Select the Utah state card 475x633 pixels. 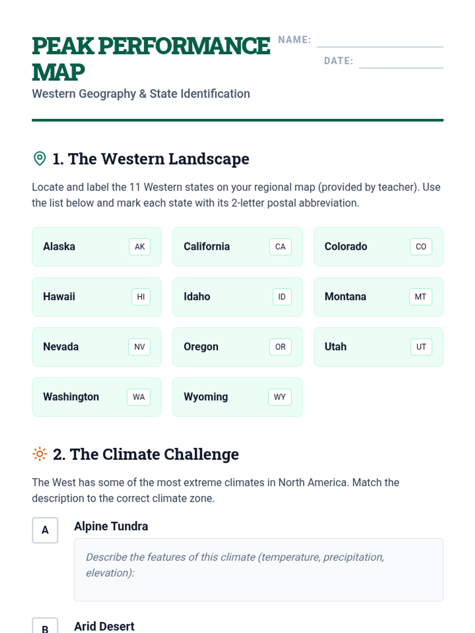378,347
